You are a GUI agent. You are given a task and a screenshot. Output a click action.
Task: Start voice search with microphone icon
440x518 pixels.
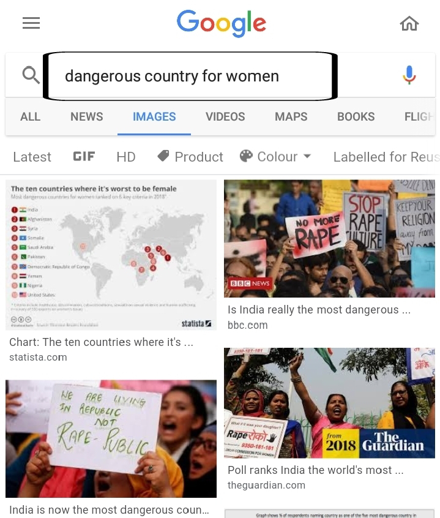409,75
